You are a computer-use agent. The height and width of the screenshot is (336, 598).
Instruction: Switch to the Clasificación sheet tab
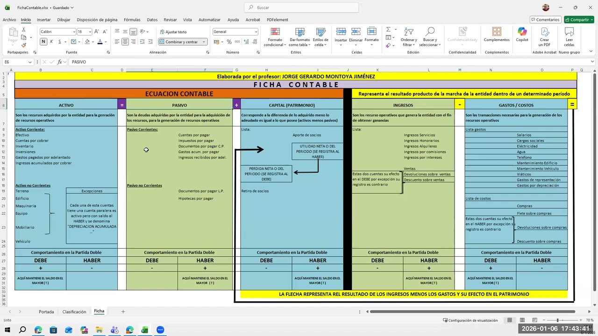(74, 312)
